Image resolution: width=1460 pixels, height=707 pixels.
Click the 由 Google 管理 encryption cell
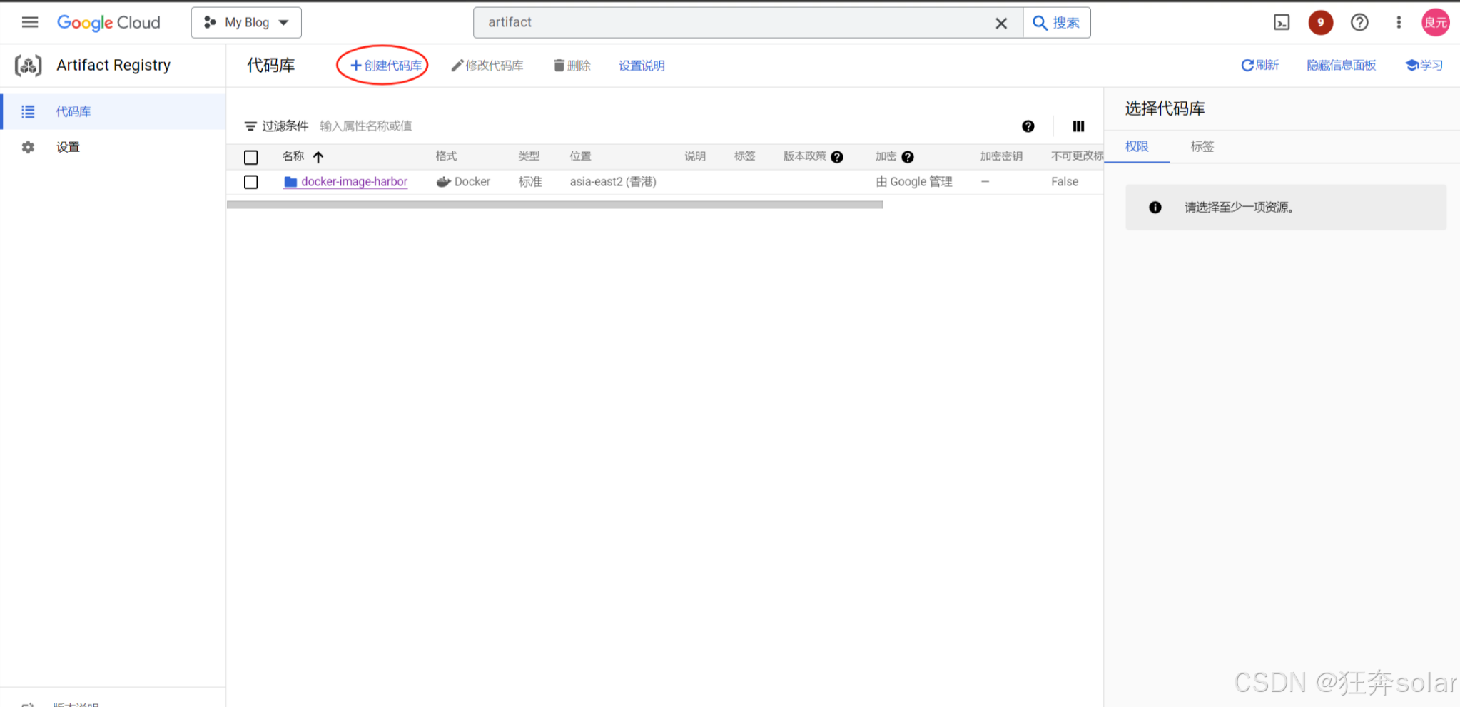pos(914,182)
